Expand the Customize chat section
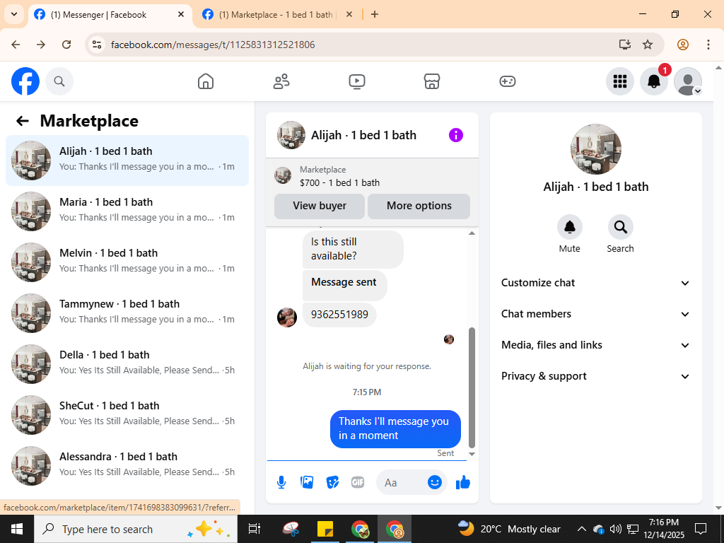Screen dimensions: 724x543 pos(595,283)
